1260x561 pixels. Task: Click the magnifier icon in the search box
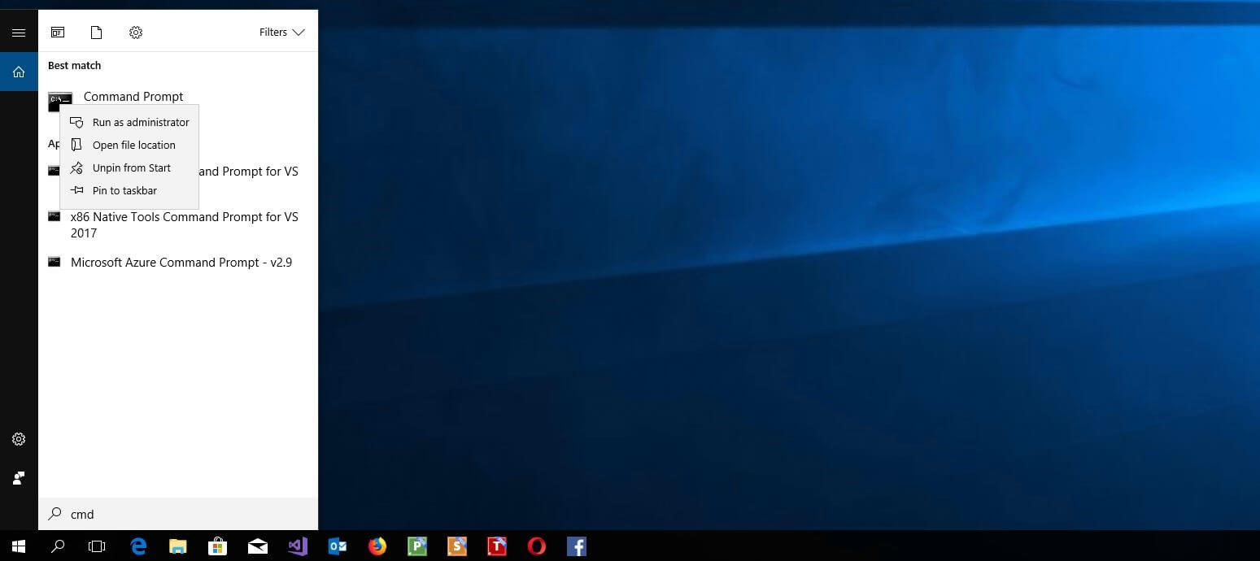pos(54,514)
